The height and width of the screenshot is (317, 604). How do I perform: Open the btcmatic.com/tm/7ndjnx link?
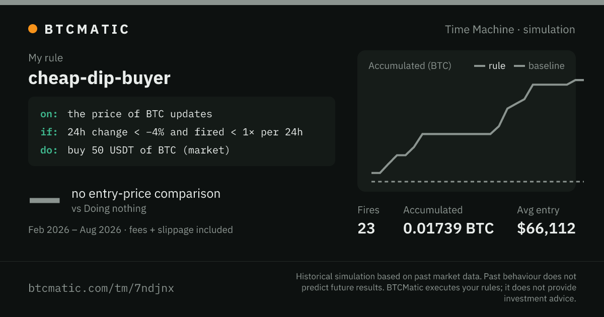pos(101,288)
